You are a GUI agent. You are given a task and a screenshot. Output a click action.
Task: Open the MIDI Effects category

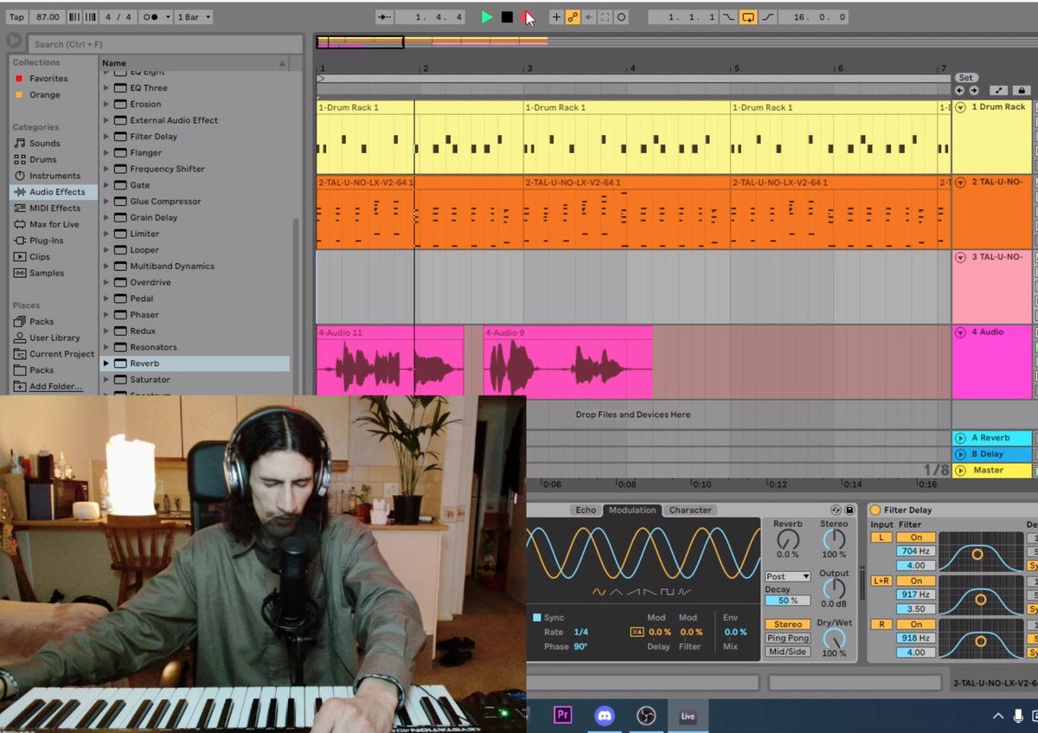point(54,209)
